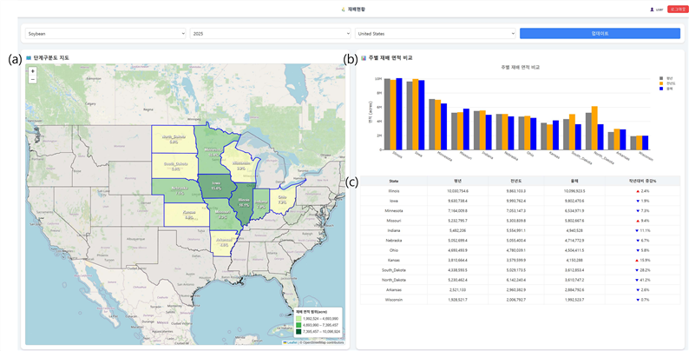Zoom out of the map with minus
The height and width of the screenshot is (351, 689).
(33, 79)
